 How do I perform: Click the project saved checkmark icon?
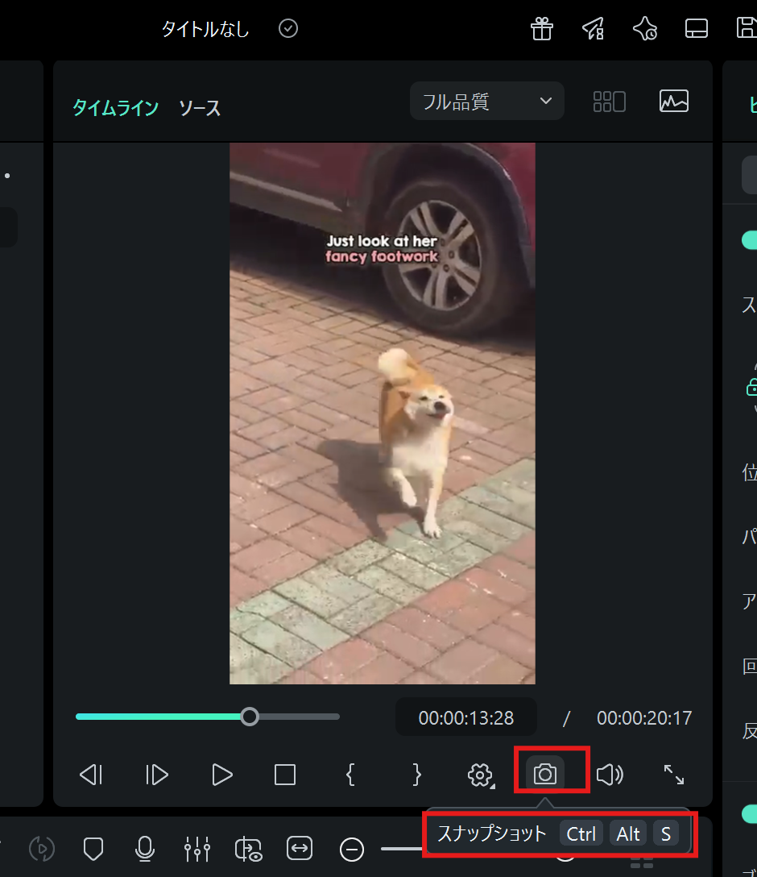click(x=288, y=28)
